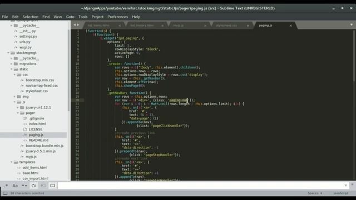356x200 pixels.
Task: Open the Edit menu
Action: point(15,17)
